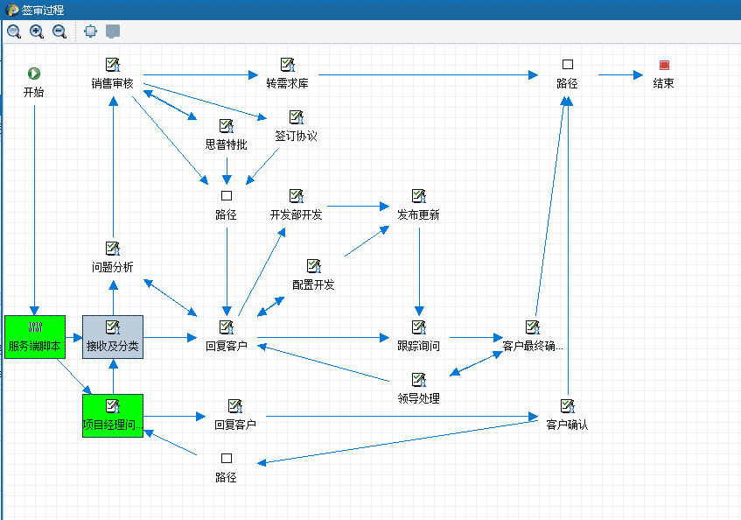The height and width of the screenshot is (520, 741).
Task: Click the green 服务端脚本 script node
Action: click(35, 337)
